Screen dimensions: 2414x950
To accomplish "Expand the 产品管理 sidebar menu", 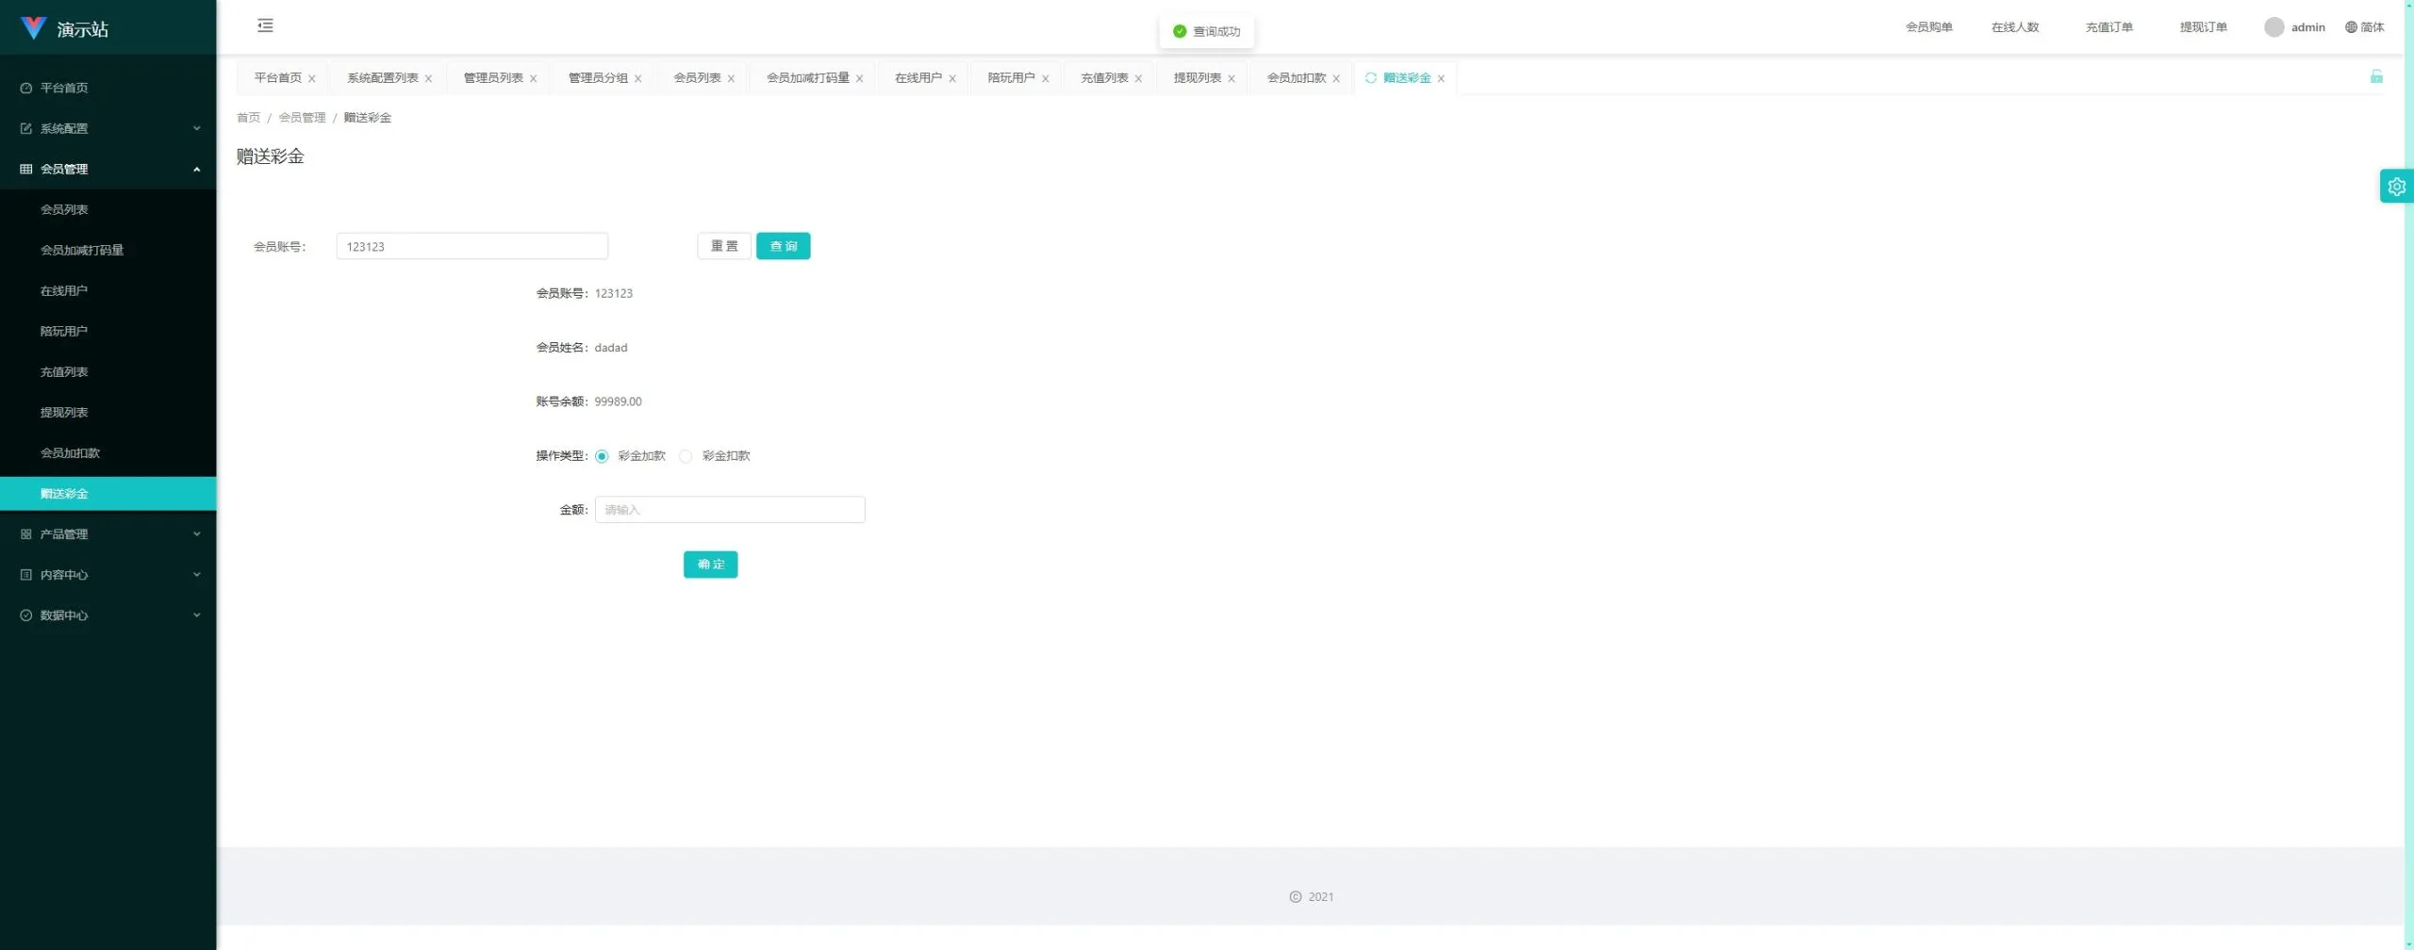I will coord(108,533).
